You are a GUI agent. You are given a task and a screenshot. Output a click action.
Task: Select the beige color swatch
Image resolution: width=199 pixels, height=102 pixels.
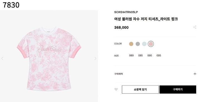pyautogui.click(x=131, y=44)
